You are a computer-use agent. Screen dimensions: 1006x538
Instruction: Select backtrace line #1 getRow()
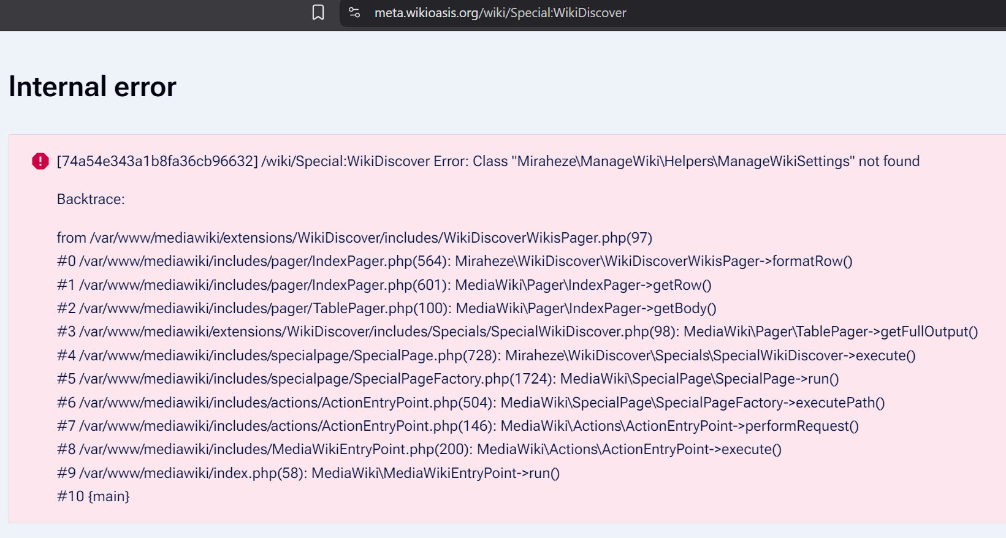[x=384, y=285]
